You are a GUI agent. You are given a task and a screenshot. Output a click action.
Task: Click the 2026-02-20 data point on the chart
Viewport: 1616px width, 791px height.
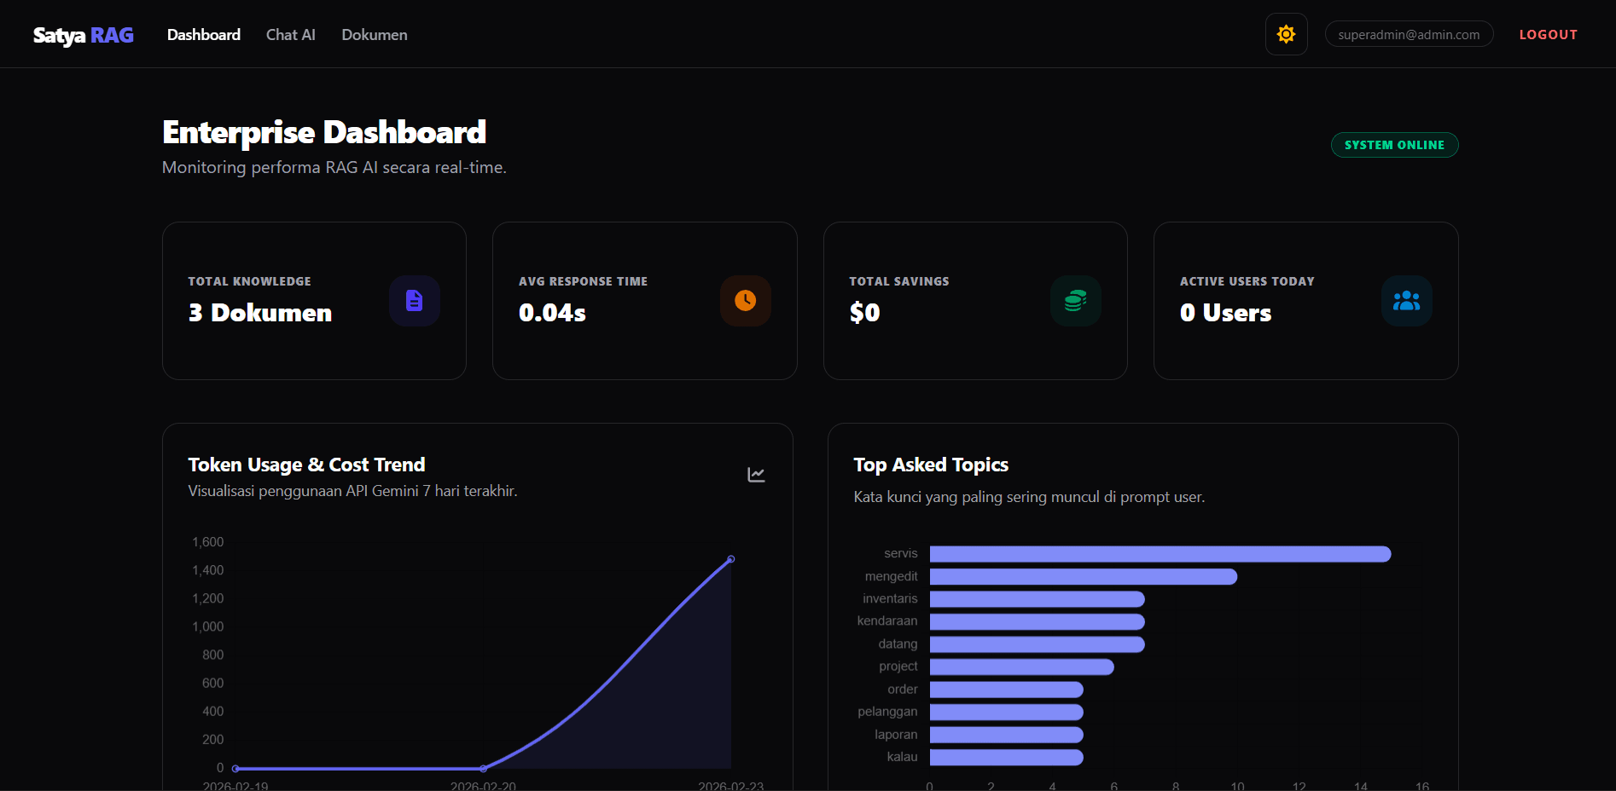(483, 768)
